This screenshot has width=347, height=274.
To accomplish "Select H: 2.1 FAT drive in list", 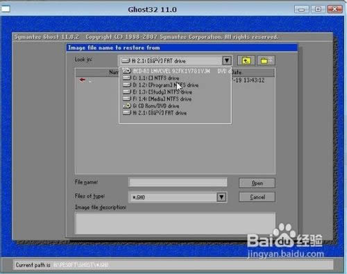I will pyautogui.click(x=176, y=113).
